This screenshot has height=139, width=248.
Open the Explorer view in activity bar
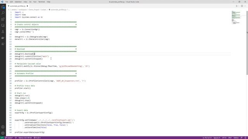pos(3,7)
